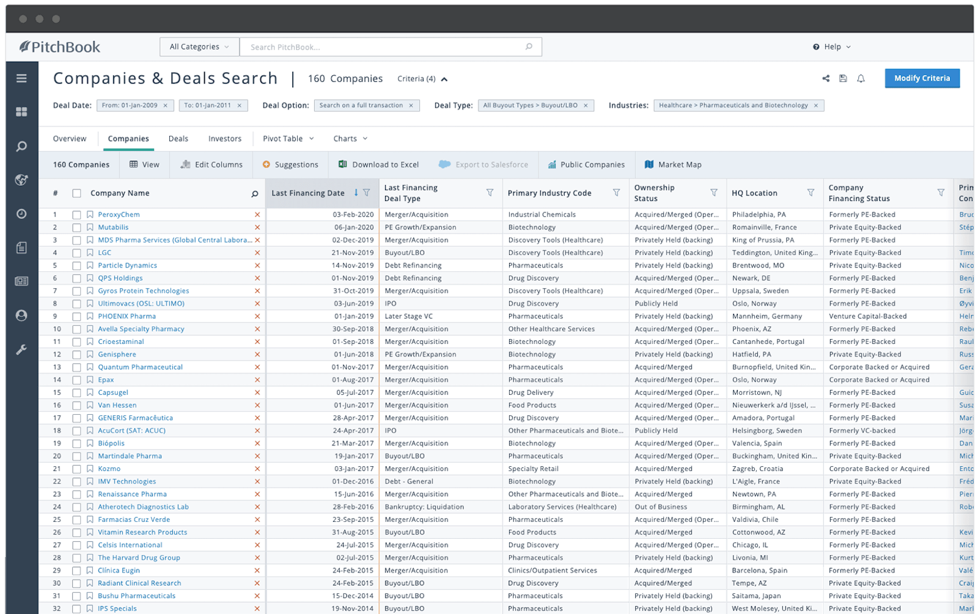Open the Public Companies view
The image size is (978, 614).
(x=586, y=164)
